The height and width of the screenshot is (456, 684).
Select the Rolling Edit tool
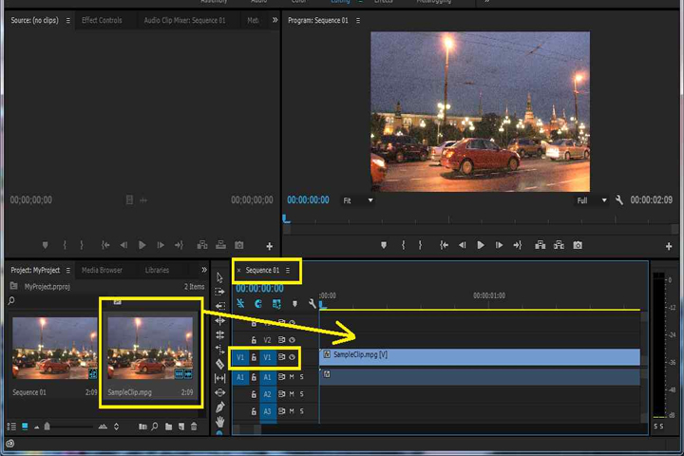pos(220,335)
